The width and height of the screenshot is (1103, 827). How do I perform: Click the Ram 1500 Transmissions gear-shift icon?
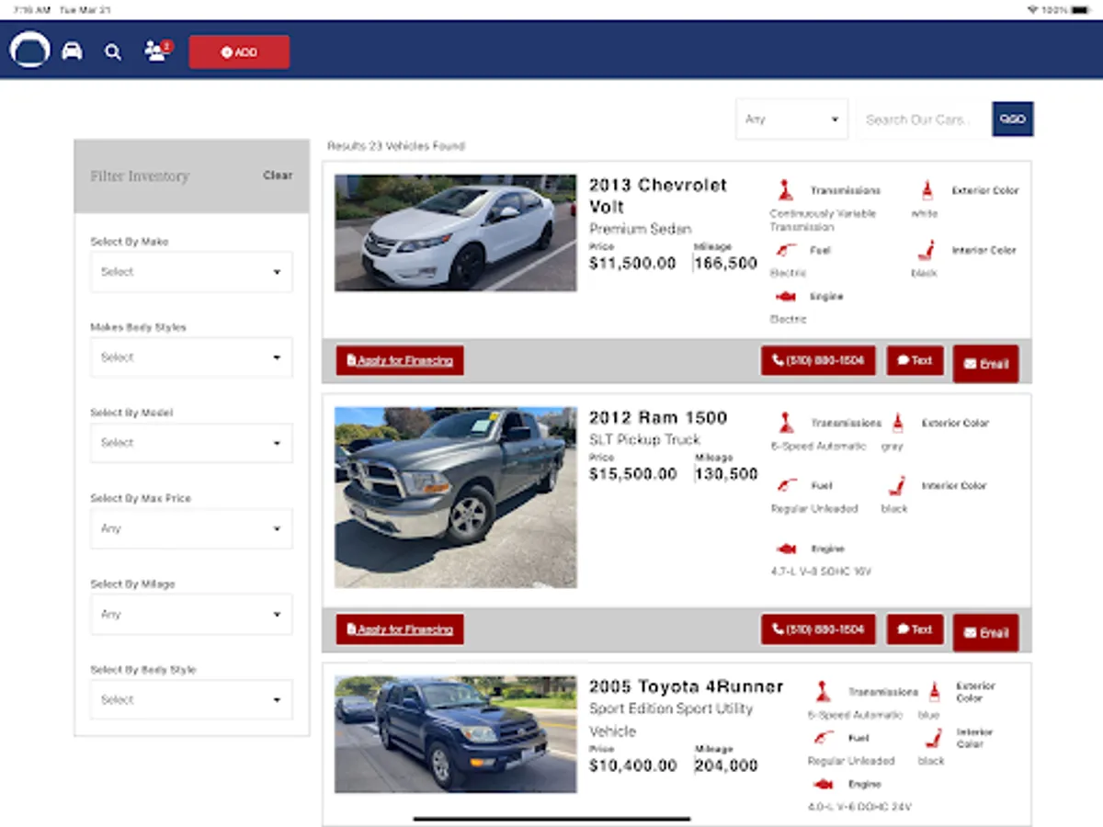click(786, 424)
